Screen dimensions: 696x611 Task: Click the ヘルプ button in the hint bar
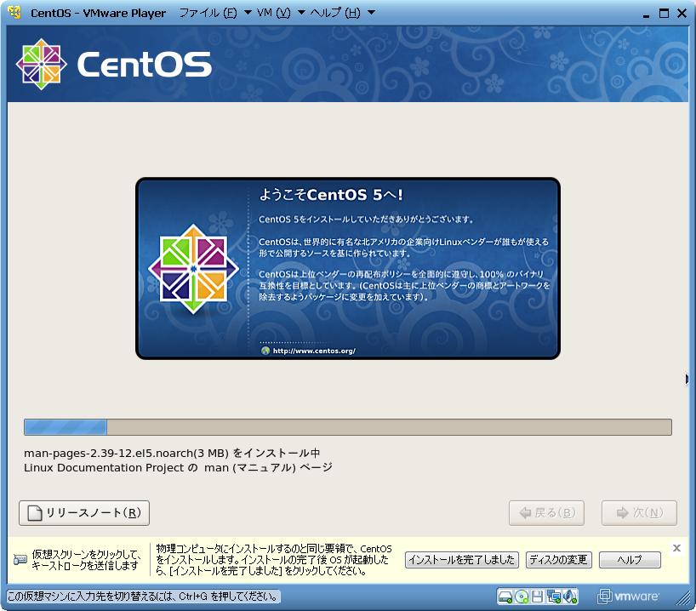[630, 560]
